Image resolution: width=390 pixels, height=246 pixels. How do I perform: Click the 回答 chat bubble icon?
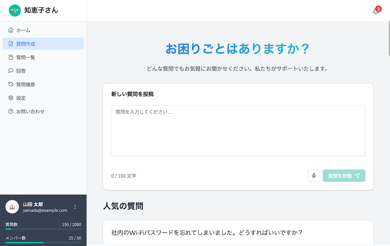tap(11, 71)
